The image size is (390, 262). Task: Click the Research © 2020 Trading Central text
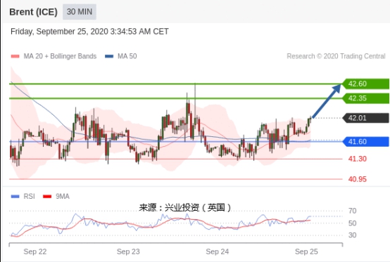tap(336, 56)
